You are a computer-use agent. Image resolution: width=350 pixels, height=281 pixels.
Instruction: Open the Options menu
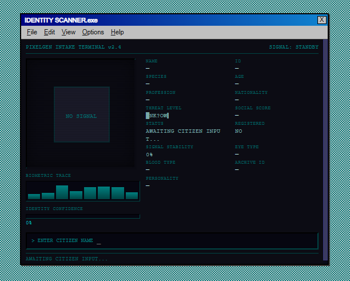click(93, 32)
